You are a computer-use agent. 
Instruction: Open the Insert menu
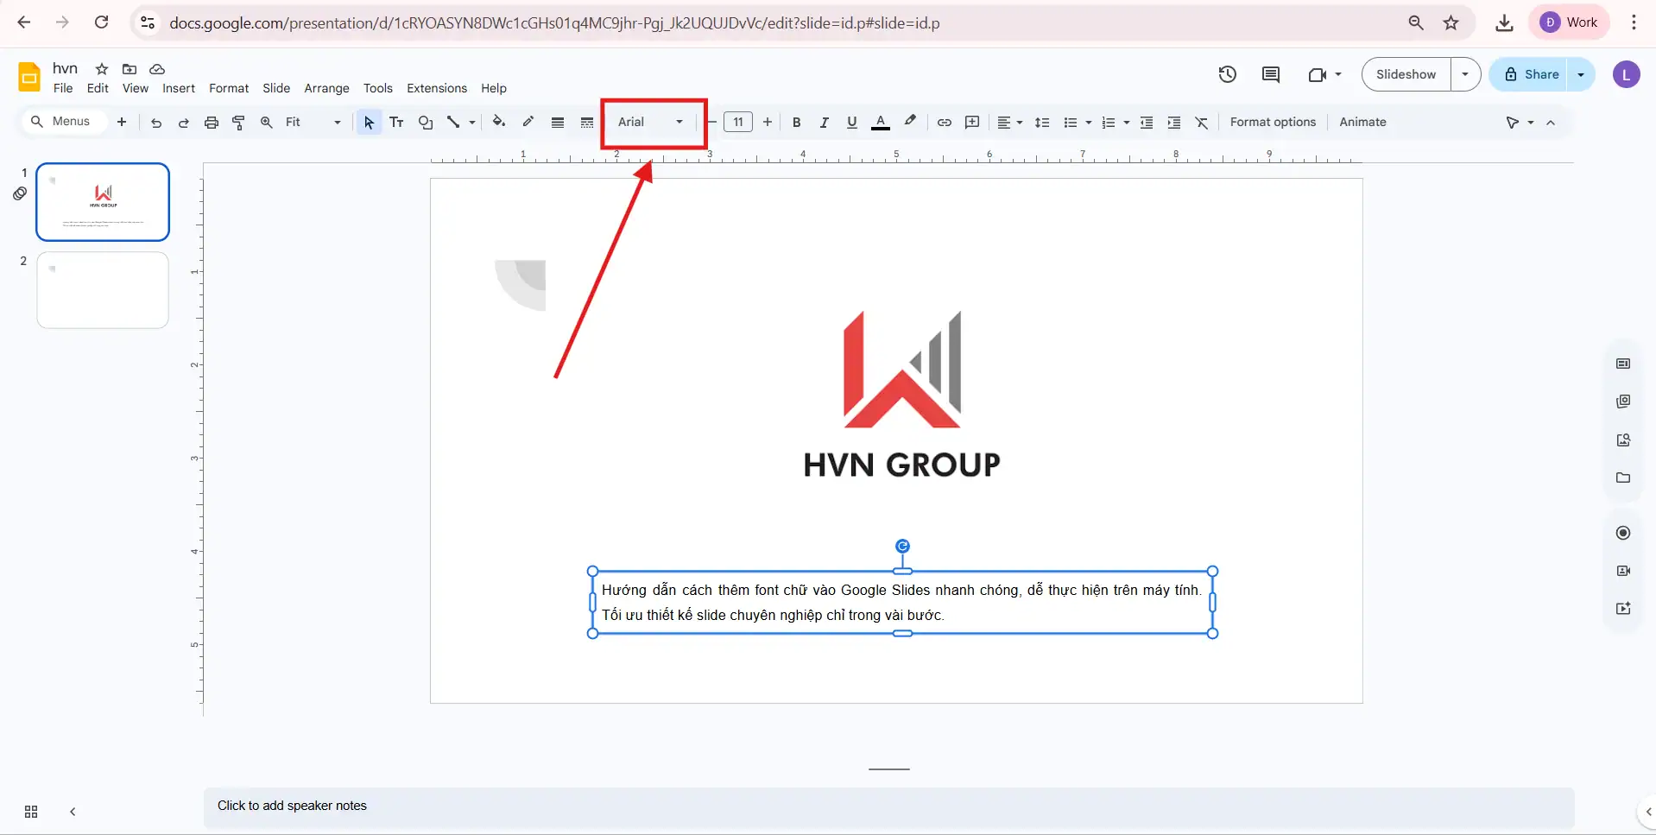coord(179,88)
